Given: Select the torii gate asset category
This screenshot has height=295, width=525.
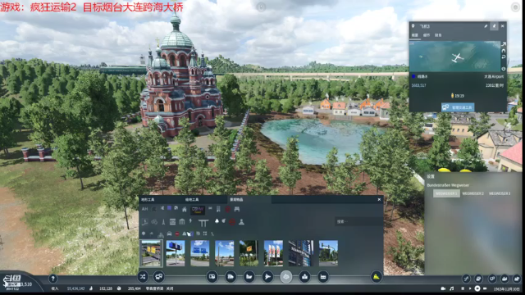Looking at the screenshot, I should point(203,222).
